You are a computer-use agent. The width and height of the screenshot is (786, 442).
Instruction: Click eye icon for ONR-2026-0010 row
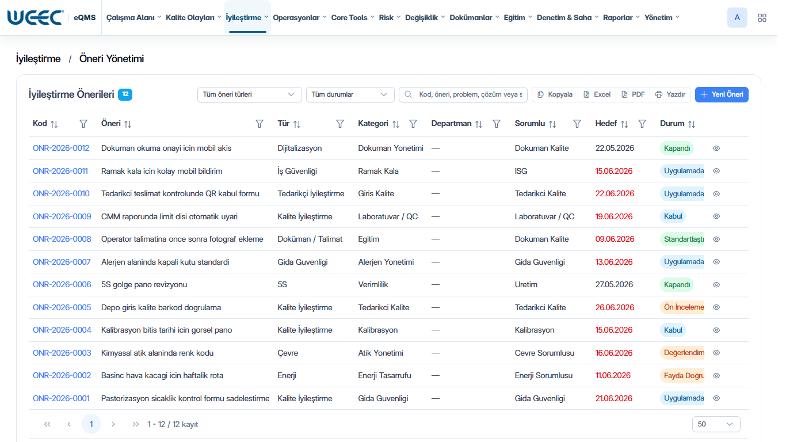716,194
